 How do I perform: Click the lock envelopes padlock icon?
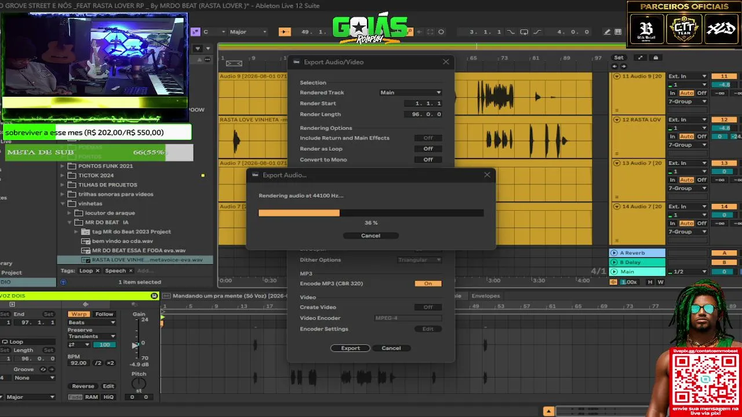[x=656, y=57]
